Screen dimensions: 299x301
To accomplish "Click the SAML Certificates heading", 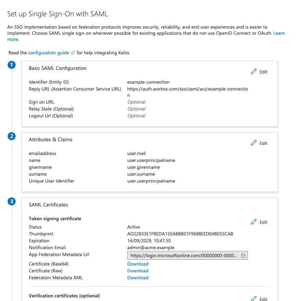I will point(49,205).
